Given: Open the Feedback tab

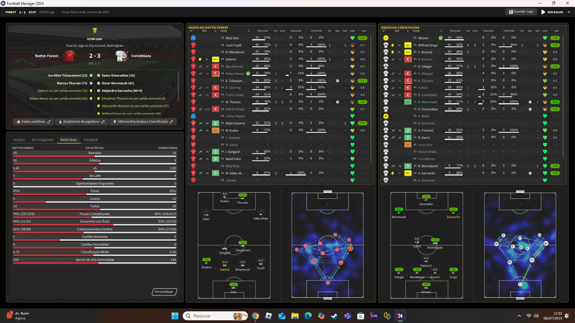Looking at the screenshot, I should pos(91,140).
